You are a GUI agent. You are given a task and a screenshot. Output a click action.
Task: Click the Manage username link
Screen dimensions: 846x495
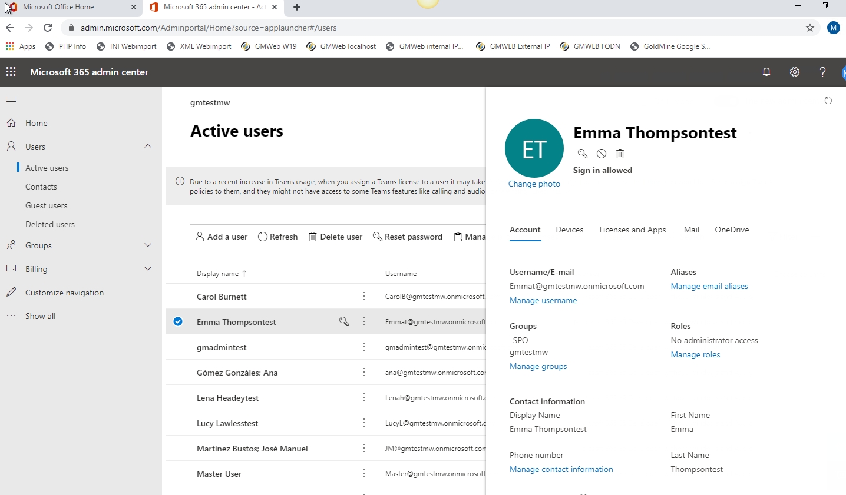tap(543, 300)
